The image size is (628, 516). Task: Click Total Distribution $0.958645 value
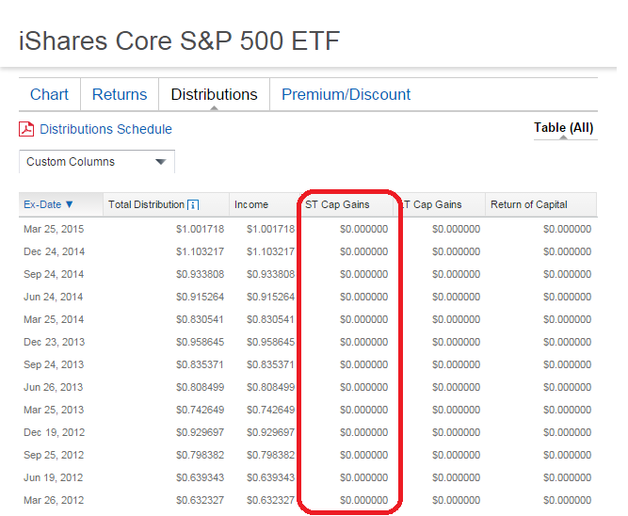[201, 342]
